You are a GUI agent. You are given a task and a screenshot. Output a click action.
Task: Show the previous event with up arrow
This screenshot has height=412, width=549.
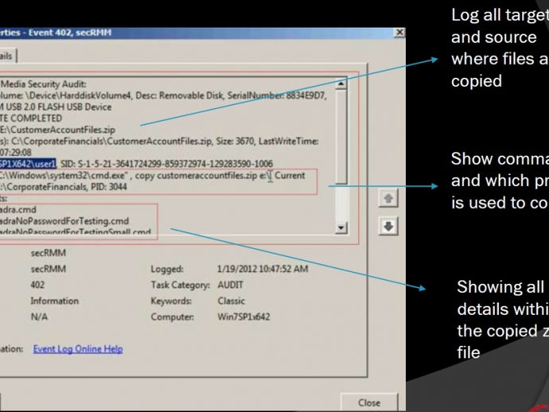coord(388,199)
